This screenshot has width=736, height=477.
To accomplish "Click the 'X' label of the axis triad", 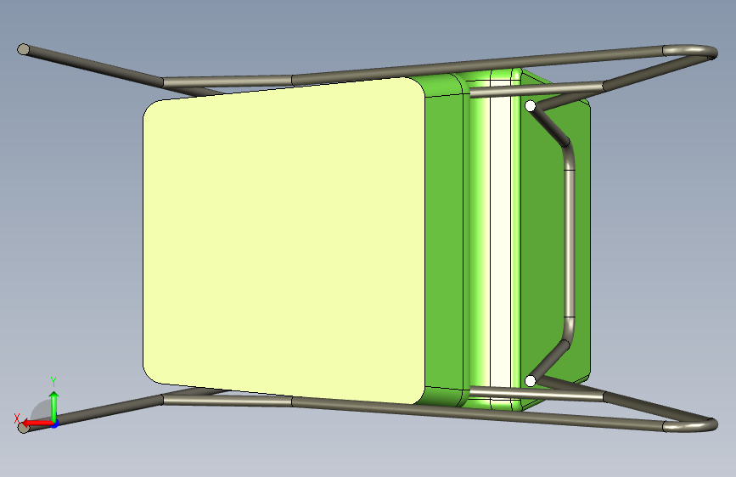I will [17, 418].
